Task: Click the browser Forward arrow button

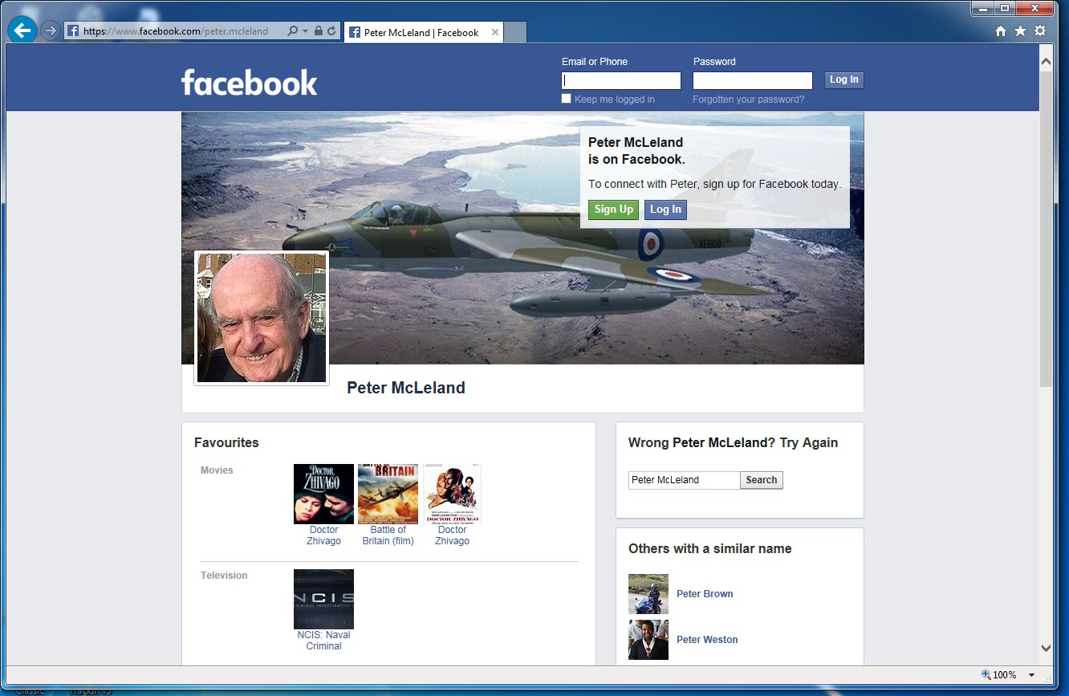Action: 50,31
